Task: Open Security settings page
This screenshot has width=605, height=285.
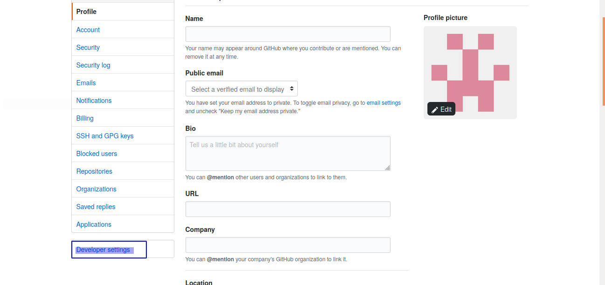Action: click(x=88, y=47)
